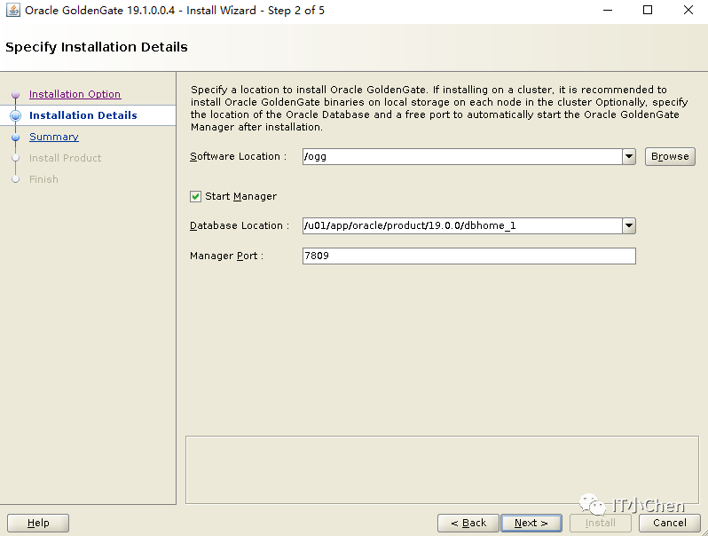Click the 'Database Location :' label
This screenshot has height=536, width=708.
click(x=240, y=225)
